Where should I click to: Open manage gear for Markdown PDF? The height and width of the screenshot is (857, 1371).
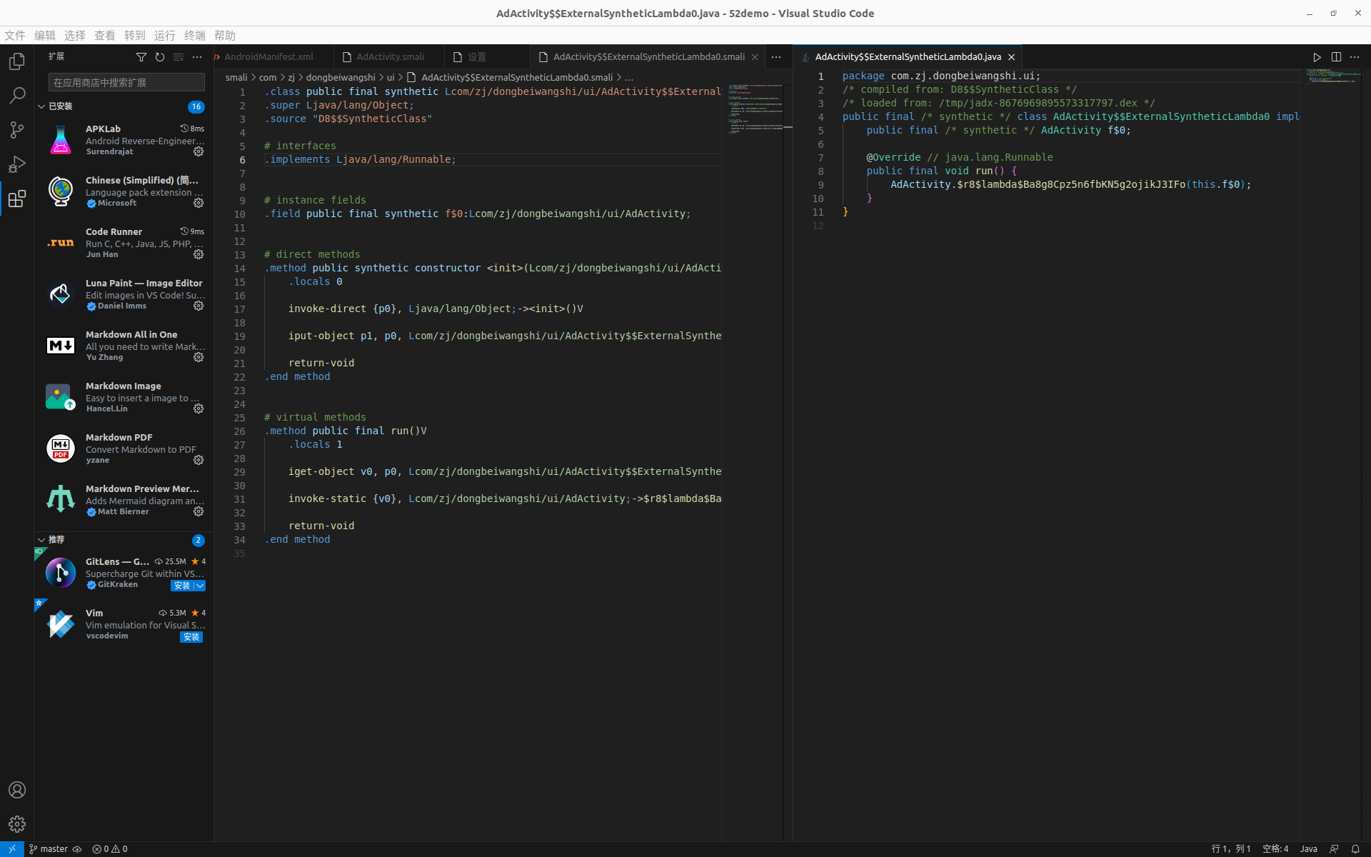(199, 460)
